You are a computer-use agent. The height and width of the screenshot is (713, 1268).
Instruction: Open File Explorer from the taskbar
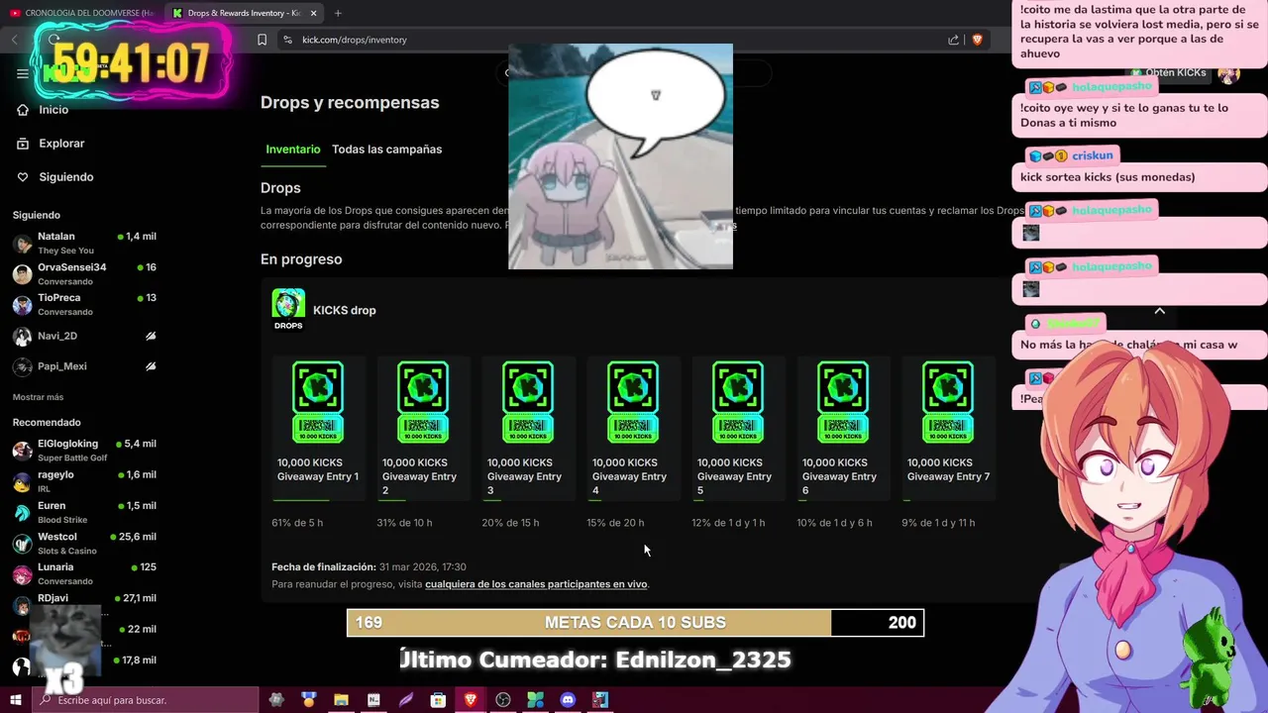(x=341, y=700)
